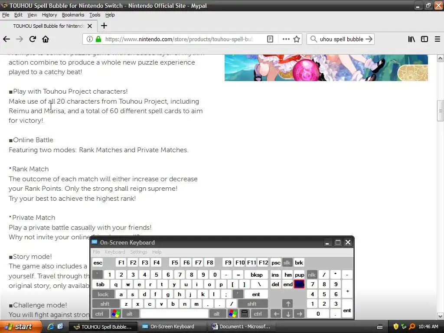
Task: Open the browser Help menu
Action: 110,15
